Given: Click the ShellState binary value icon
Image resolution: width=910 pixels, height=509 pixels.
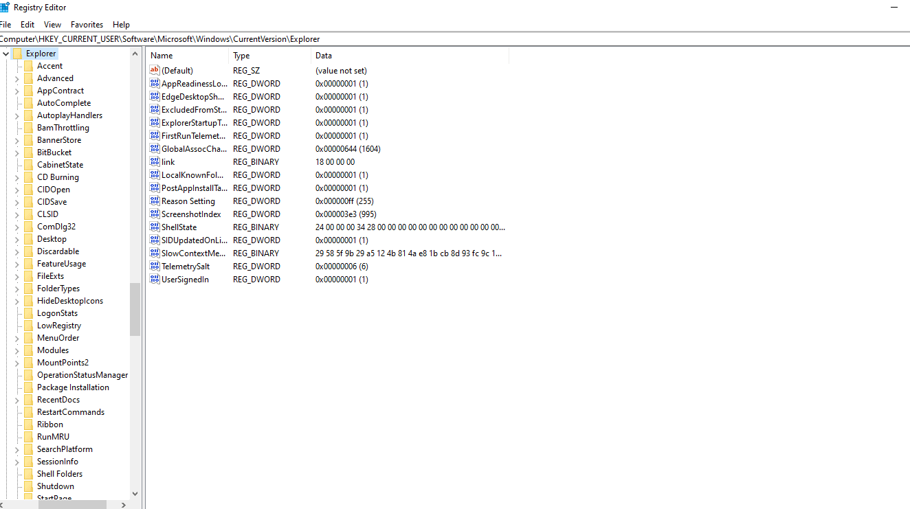Looking at the screenshot, I should (155, 227).
